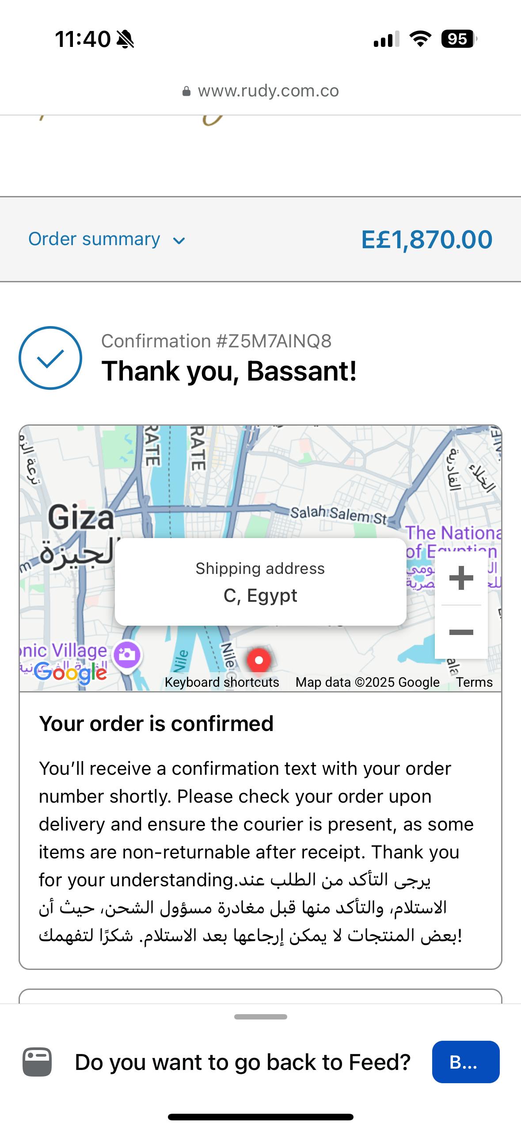Tap the lock icon beside the URL
521x1131 pixels.
point(186,92)
